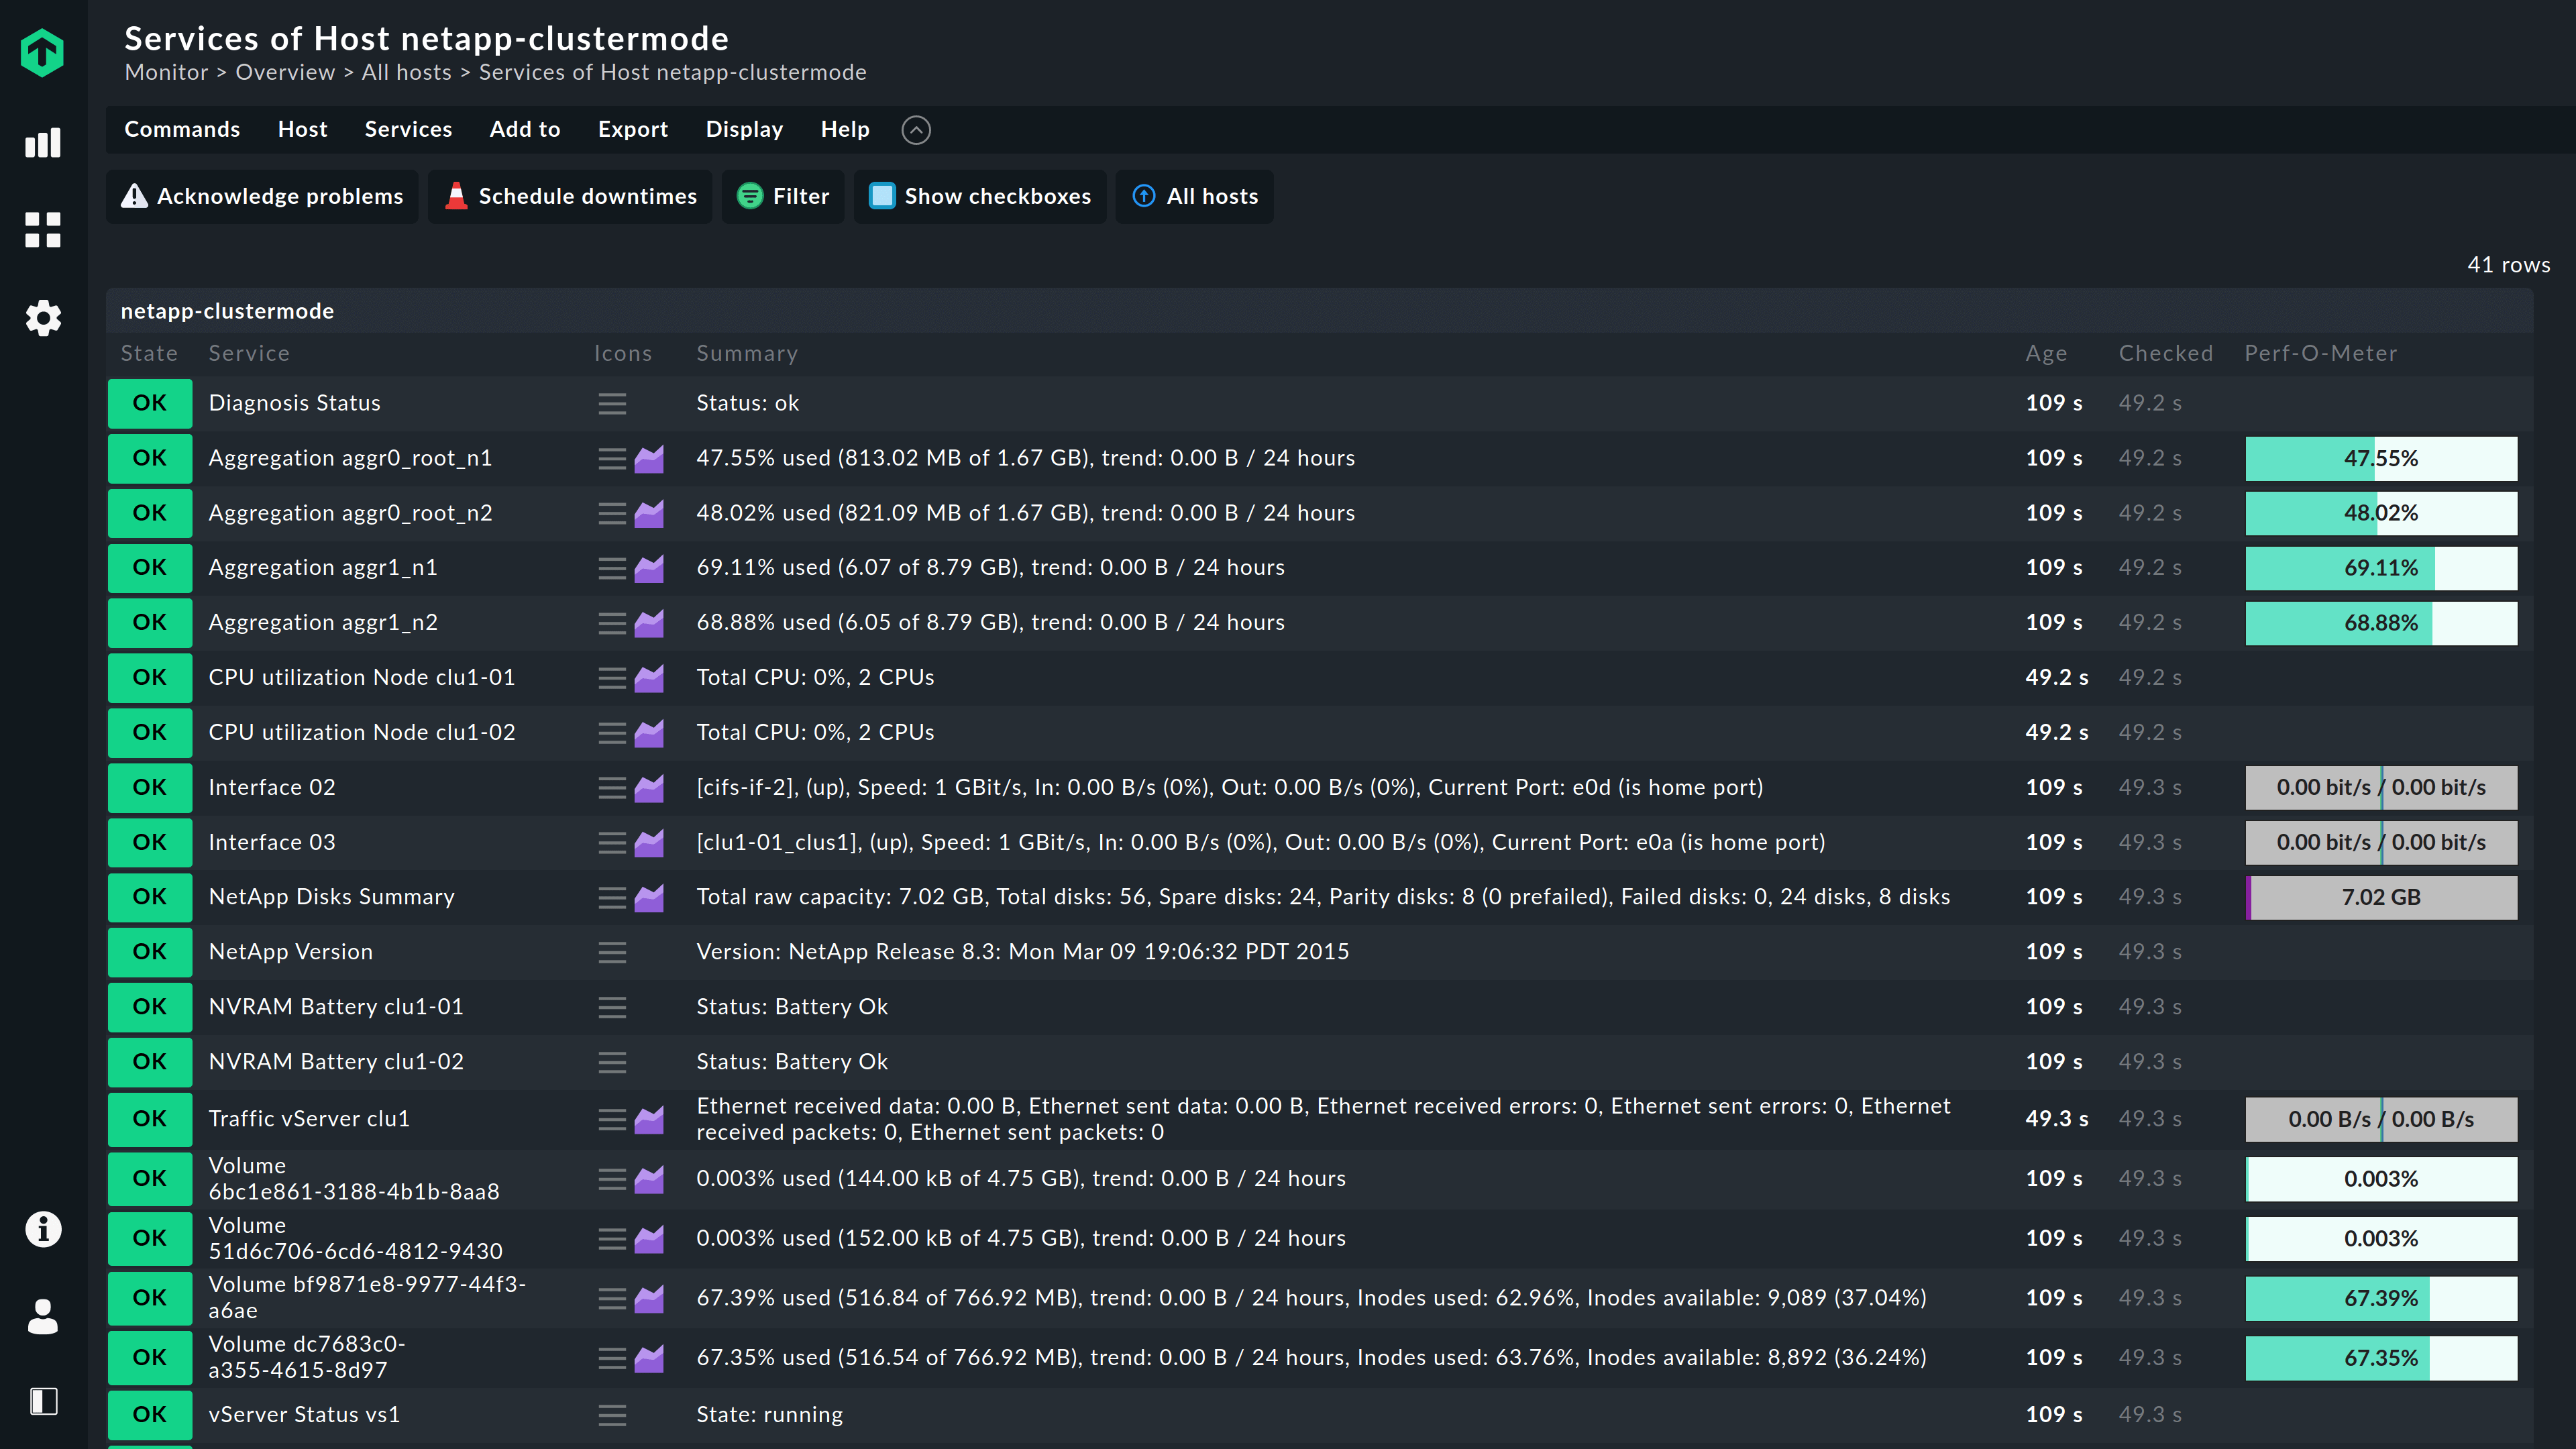The height and width of the screenshot is (1449, 2576).
Task: Click the 47.55% Perf-O-Meter bar
Action: 2381,458
